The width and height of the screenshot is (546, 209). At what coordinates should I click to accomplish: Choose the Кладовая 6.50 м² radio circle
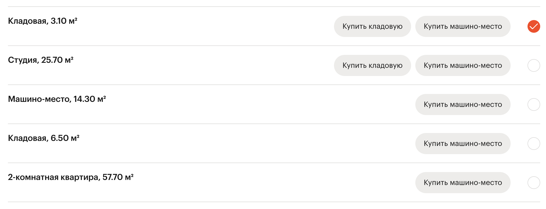pyautogui.click(x=534, y=144)
